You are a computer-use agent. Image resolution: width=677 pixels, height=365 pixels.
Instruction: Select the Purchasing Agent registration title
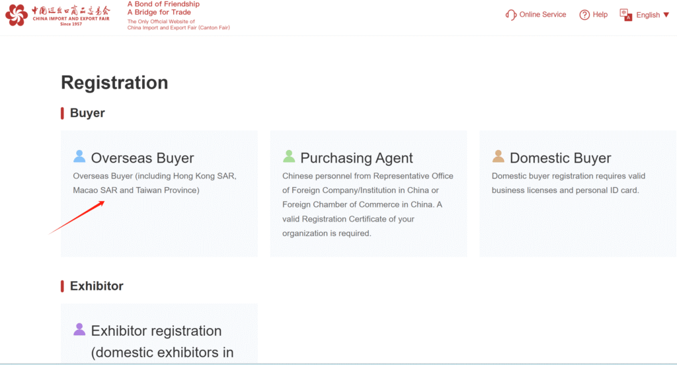356,158
